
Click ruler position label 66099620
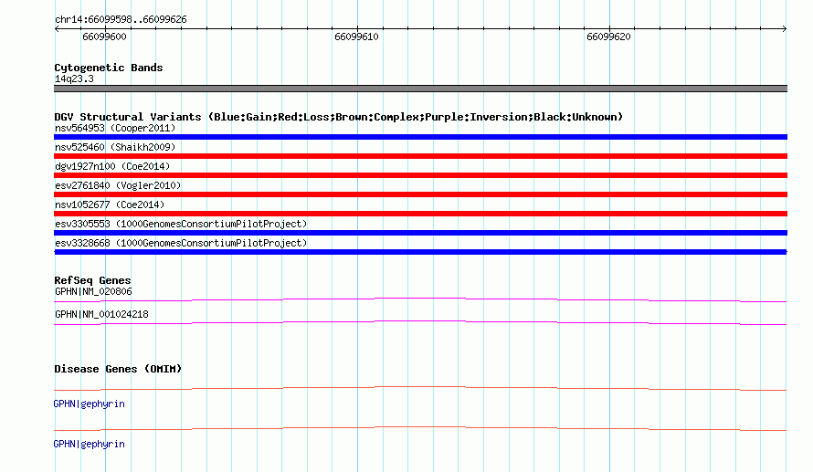(608, 37)
